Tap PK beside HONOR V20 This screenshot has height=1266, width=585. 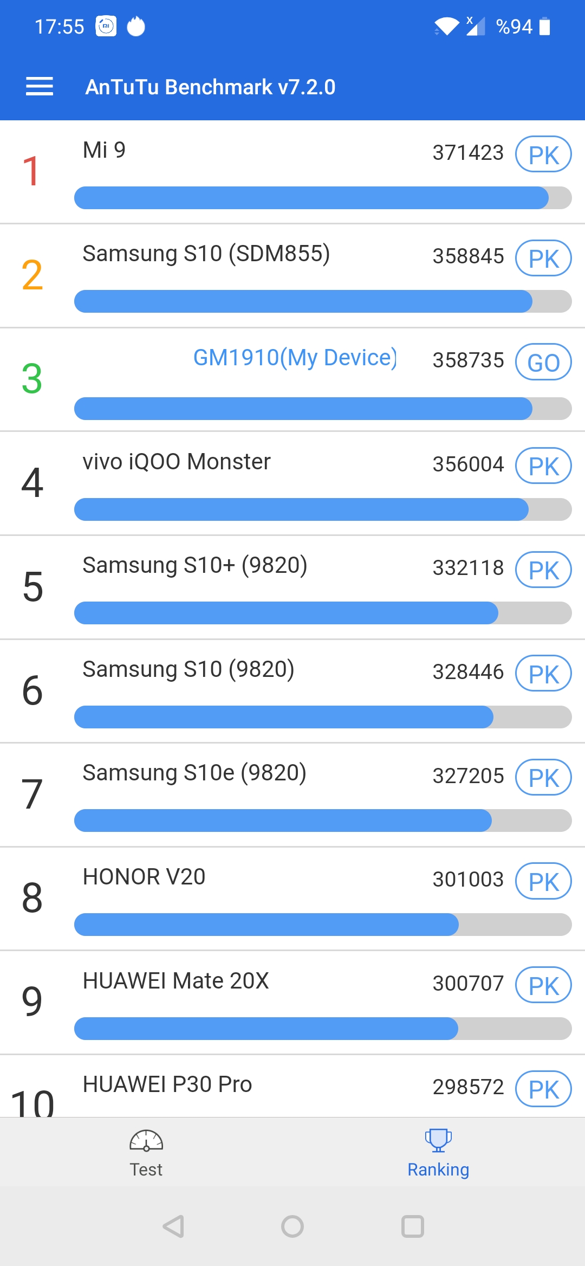543,881
